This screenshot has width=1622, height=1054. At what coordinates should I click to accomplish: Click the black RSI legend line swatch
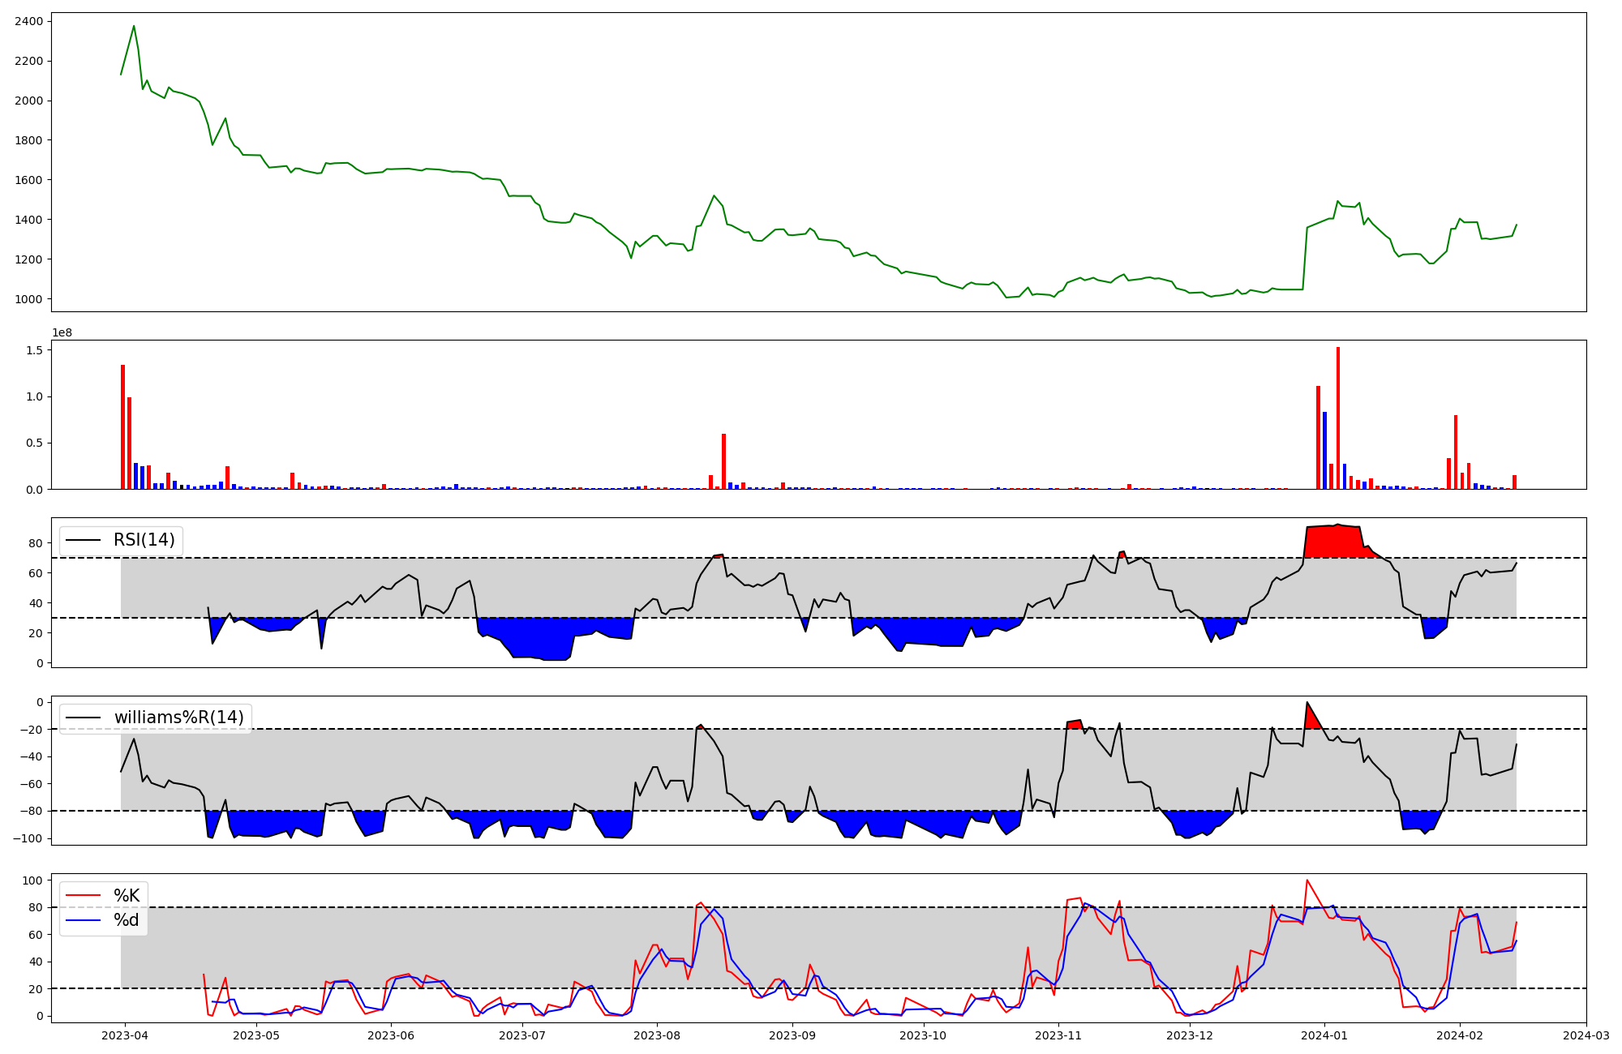point(84,540)
